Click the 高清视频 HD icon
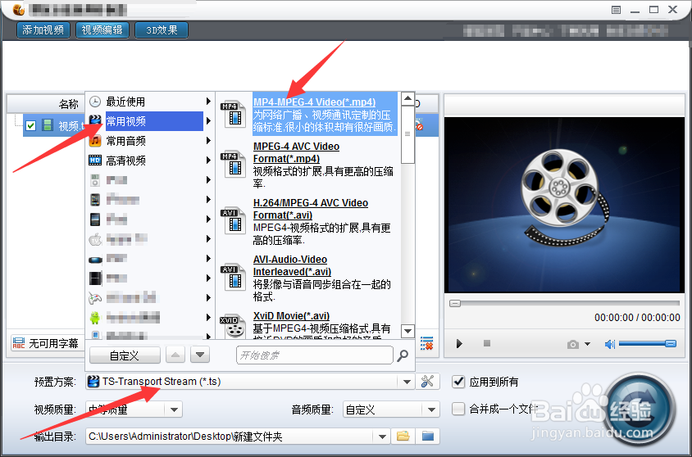This screenshot has height=457, width=692. click(95, 161)
